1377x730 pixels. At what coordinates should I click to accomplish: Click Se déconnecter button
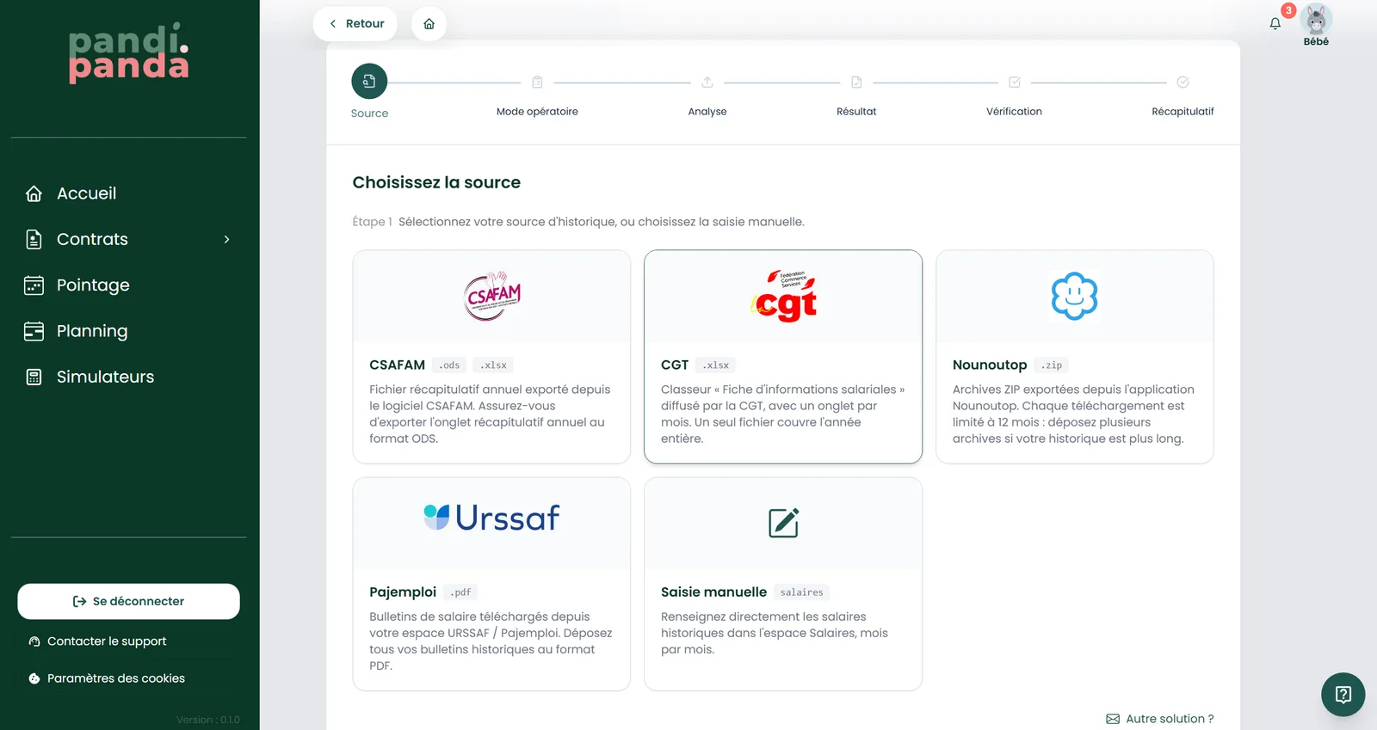coord(129,602)
